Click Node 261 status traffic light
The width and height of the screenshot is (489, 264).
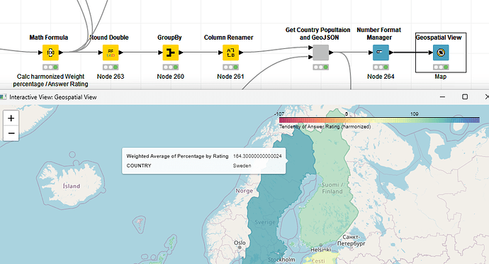230,67
